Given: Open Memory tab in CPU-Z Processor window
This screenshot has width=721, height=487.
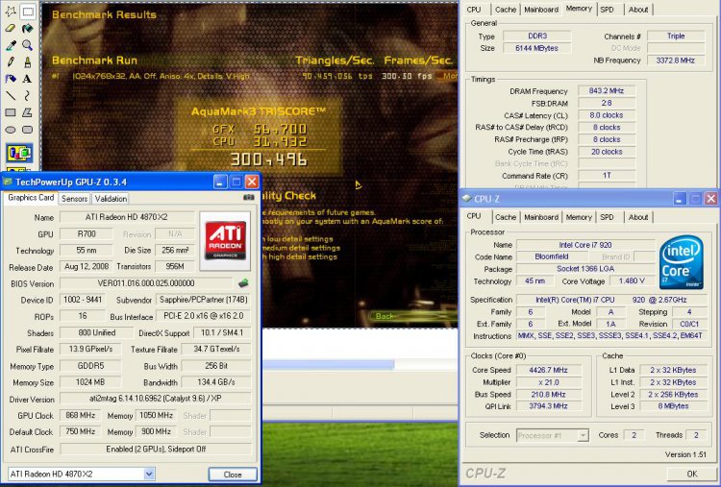Looking at the screenshot, I should (579, 217).
